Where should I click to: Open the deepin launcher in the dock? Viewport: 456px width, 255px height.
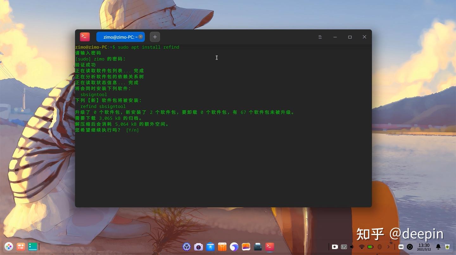click(9, 246)
